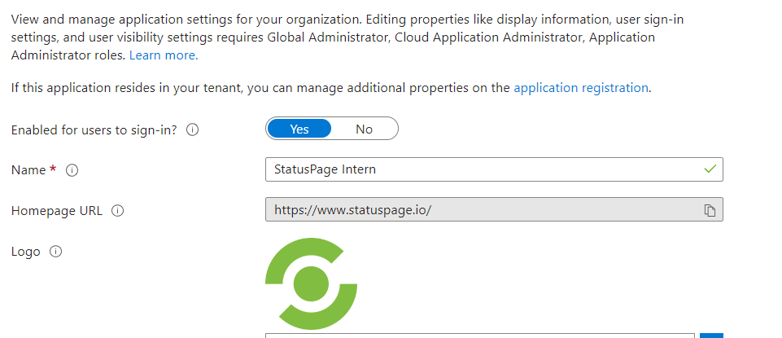Screen dimensions: 782x338
Task: Click the info icon next to Name
Action: pyautogui.click(x=72, y=170)
